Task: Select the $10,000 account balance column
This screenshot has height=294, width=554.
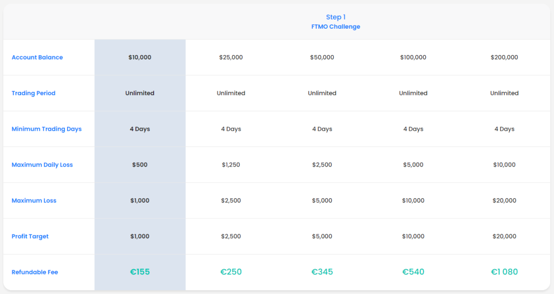Action: coord(140,57)
